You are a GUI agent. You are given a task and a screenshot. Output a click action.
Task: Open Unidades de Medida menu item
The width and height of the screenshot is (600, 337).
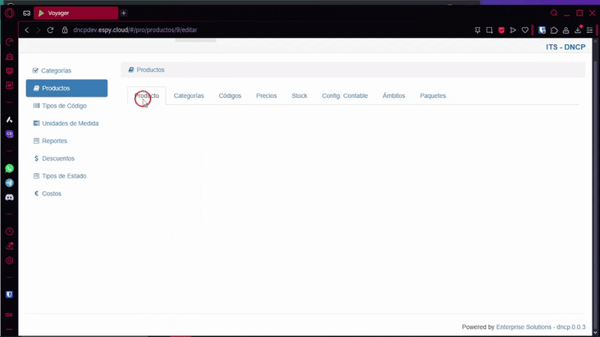pos(70,123)
